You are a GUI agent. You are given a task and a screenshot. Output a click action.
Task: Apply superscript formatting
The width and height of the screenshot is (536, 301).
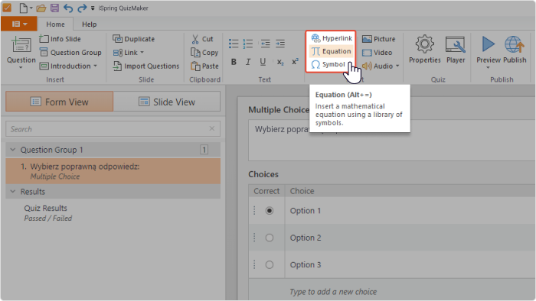coord(295,62)
